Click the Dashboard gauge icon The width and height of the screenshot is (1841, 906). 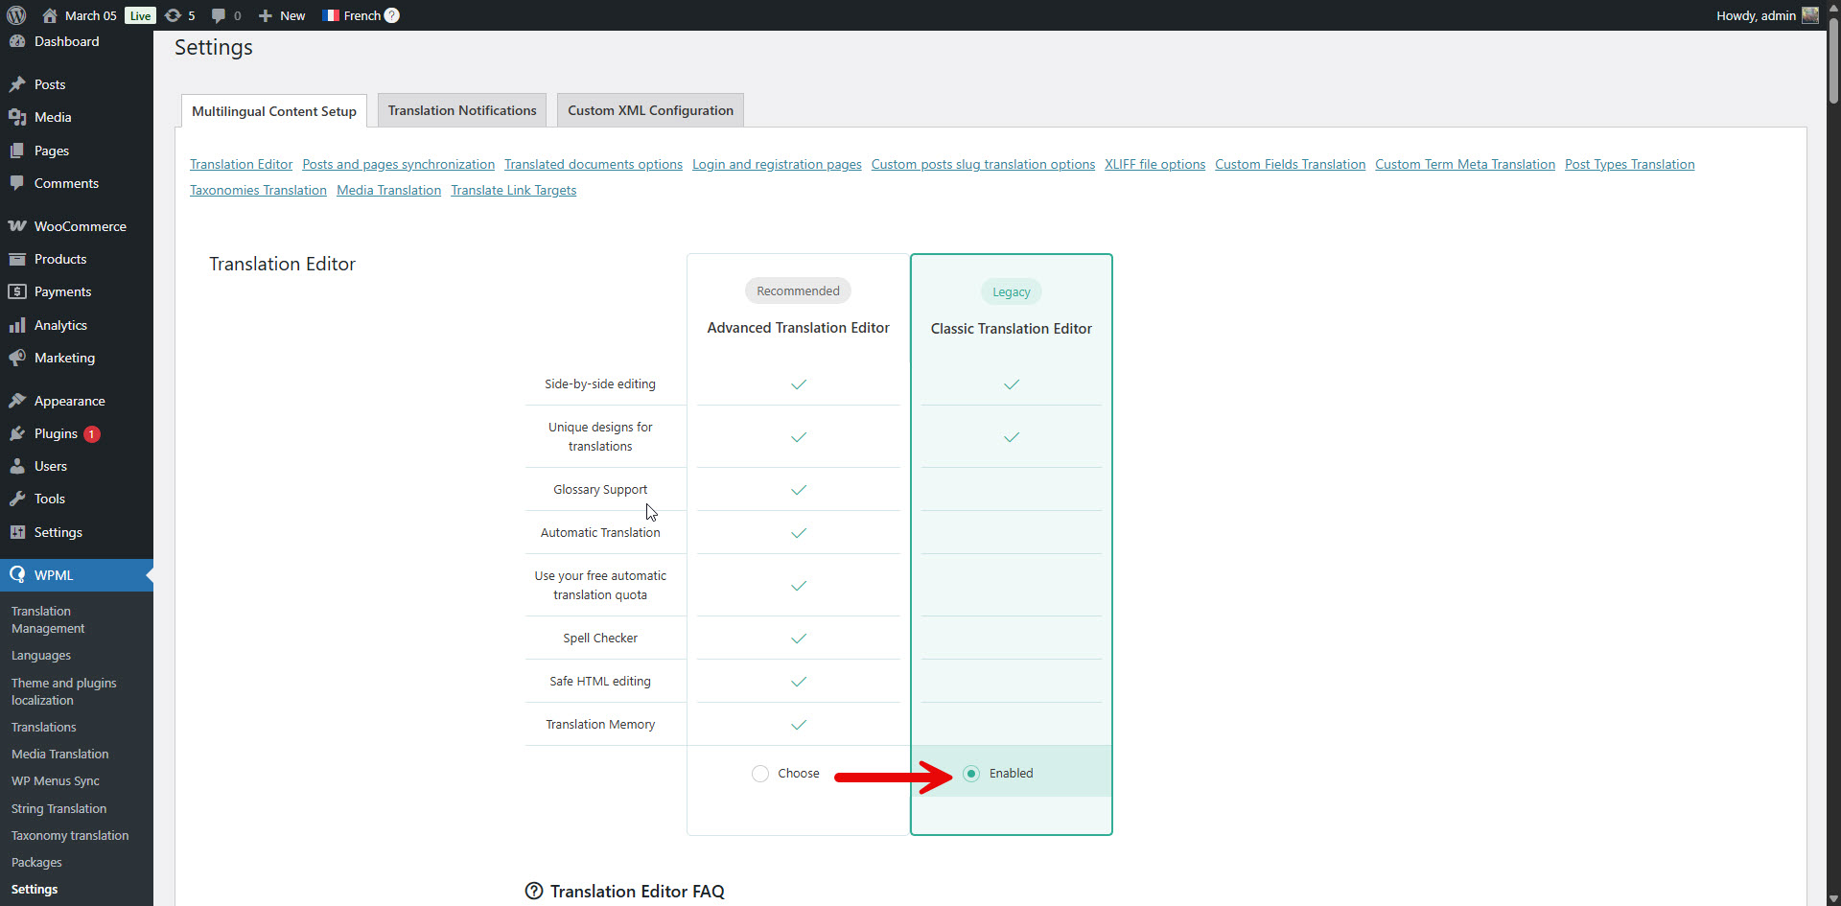point(17,41)
